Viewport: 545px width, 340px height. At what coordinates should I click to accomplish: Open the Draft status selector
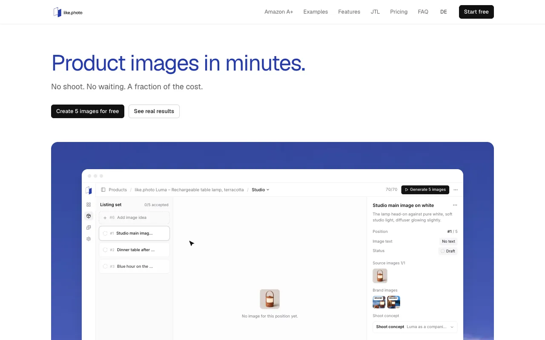[x=448, y=251]
